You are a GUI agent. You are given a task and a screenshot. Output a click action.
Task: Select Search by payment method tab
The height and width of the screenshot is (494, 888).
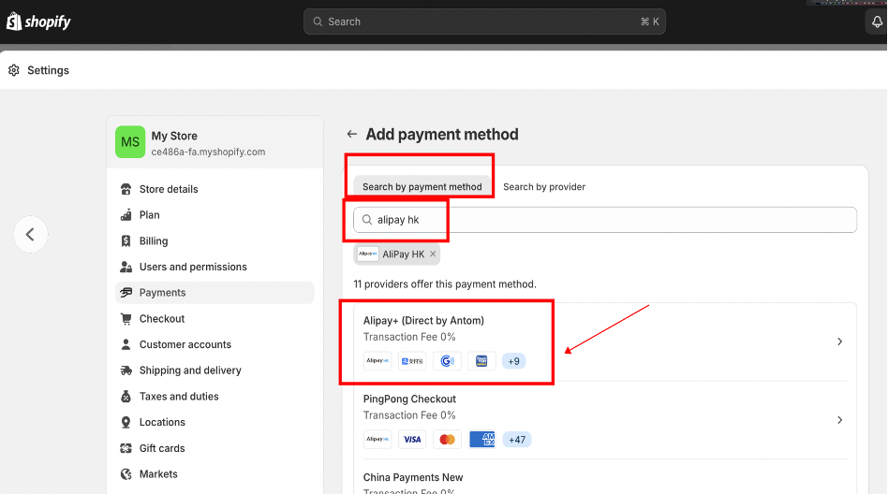[422, 186]
